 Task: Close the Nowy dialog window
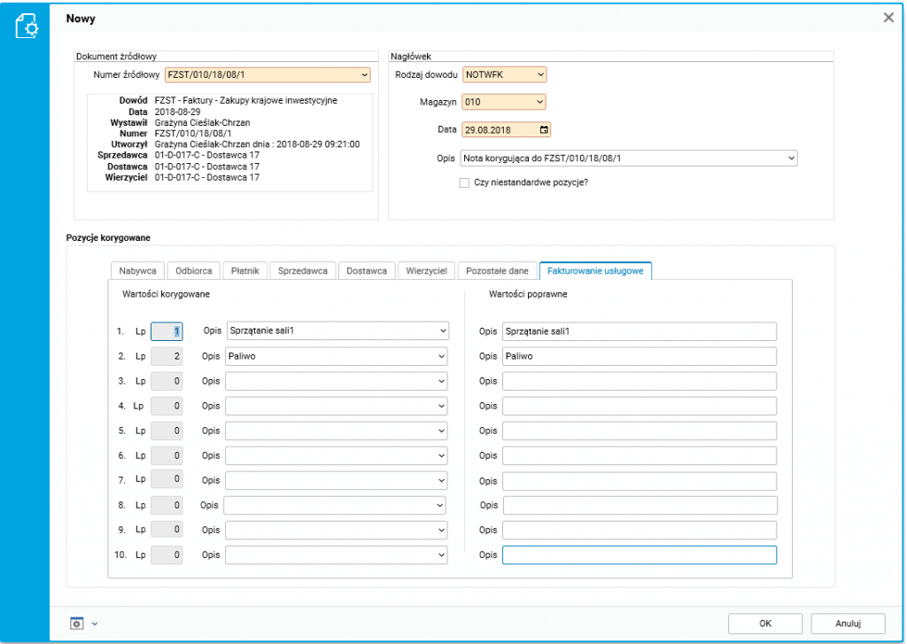click(x=888, y=18)
